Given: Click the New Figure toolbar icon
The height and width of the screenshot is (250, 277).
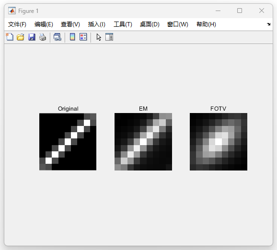Looking at the screenshot, I should coord(10,37).
